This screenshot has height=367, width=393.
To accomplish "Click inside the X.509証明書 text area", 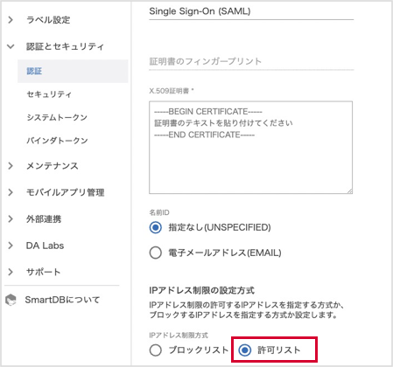I will [250, 148].
